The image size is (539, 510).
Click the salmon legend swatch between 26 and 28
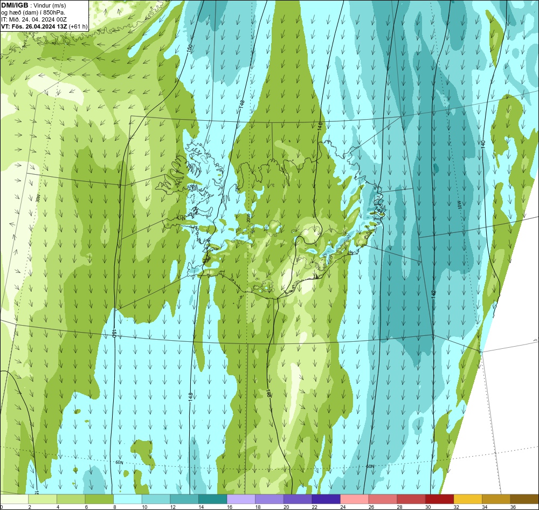point(383,499)
